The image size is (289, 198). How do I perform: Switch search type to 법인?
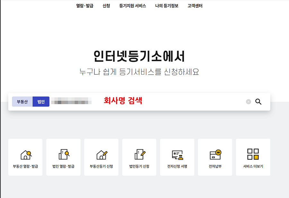point(41,102)
